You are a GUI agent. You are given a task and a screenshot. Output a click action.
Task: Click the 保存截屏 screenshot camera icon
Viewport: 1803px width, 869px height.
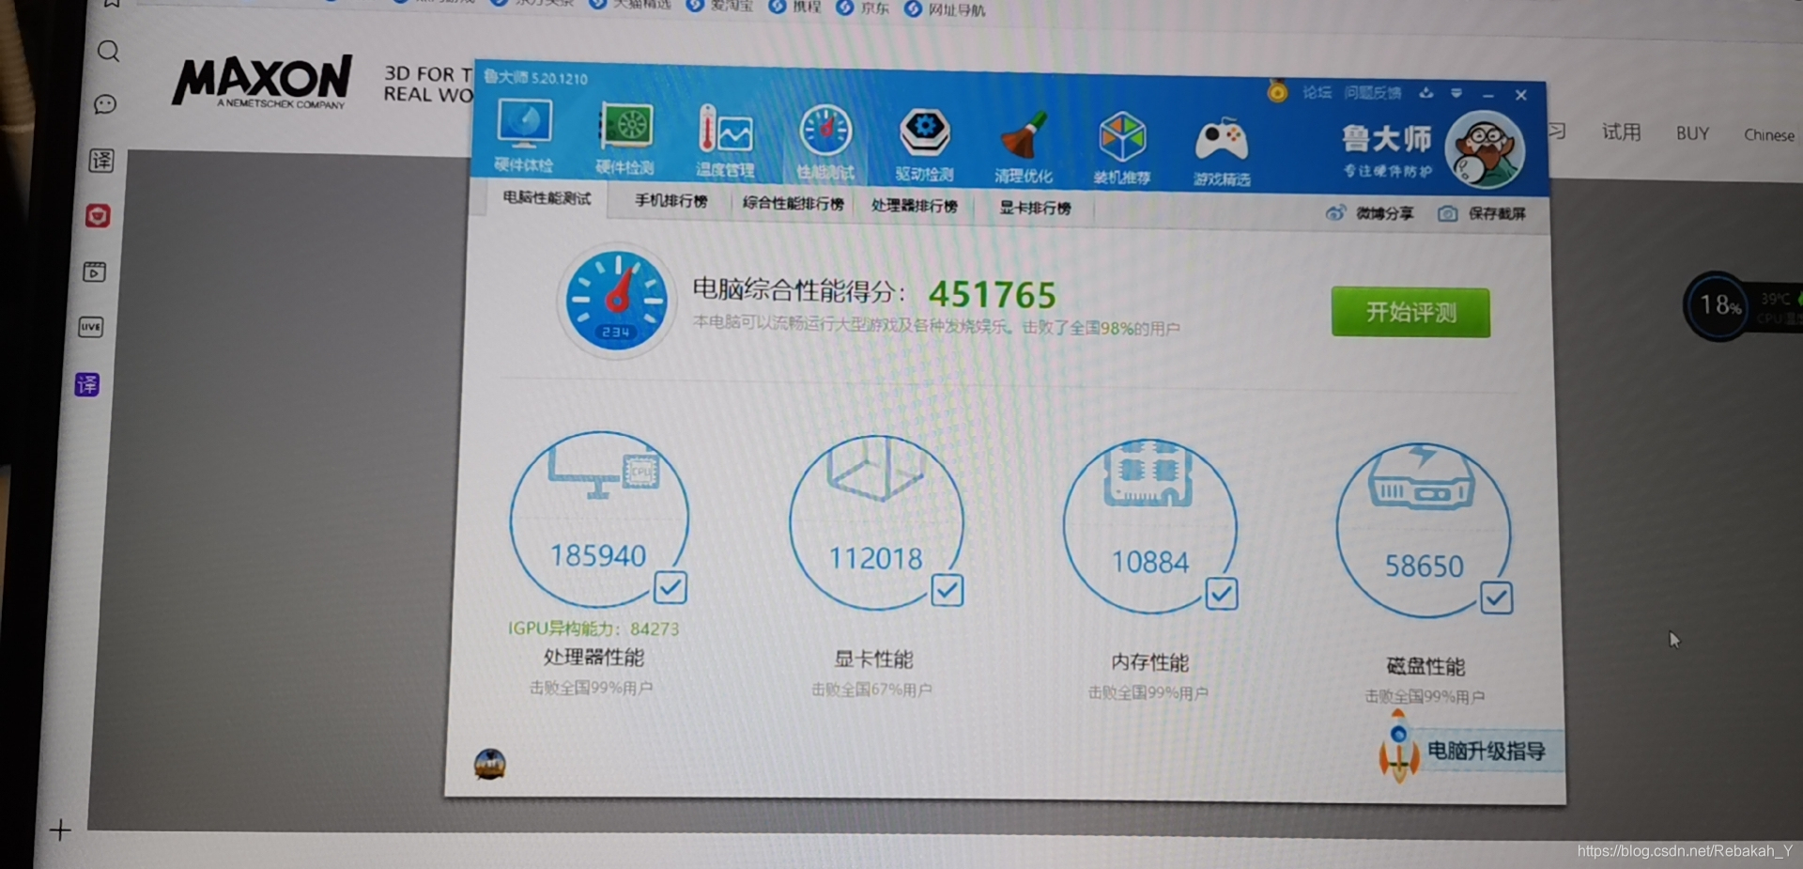click(x=1447, y=213)
